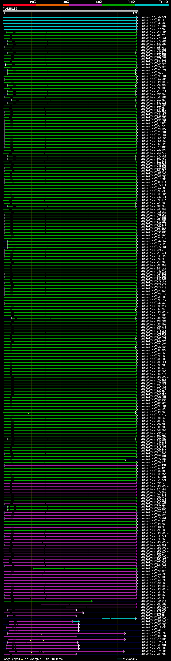Open hit UniRef100_Q0ZAZ1
The width and height of the screenshot is (171, 661).
(153, 17)
